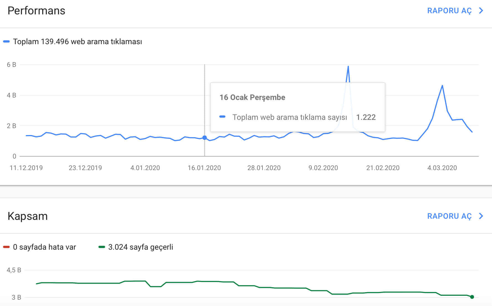This screenshot has height=306, width=492.
Task: Open the Performans report link
Action: click(449, 11)
